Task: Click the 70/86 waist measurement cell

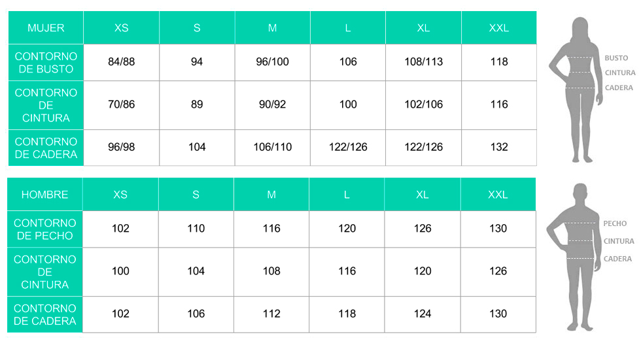Action: pyautogui.click(x=121, y=105)
